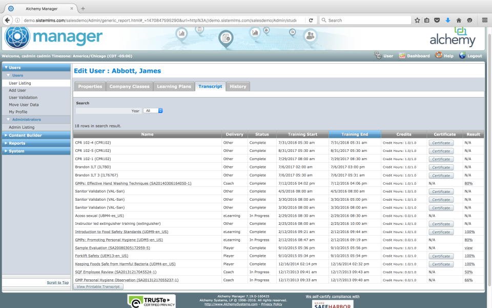Click the browser home icon
Viewport: 492px width, 308px height.
459,20
